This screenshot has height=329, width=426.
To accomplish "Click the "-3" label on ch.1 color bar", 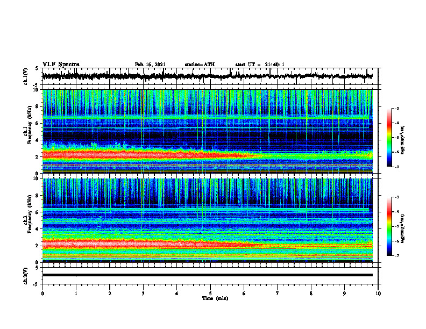I will tap(396, 109).
